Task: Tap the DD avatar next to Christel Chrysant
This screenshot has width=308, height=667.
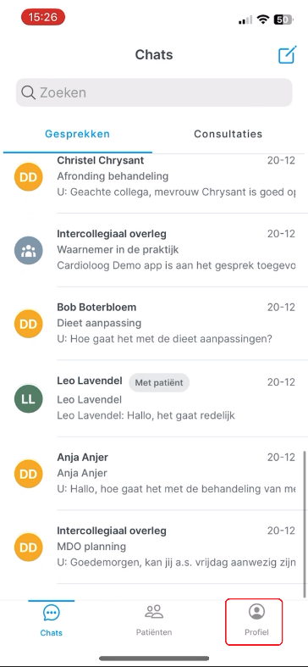Action: 29,177
